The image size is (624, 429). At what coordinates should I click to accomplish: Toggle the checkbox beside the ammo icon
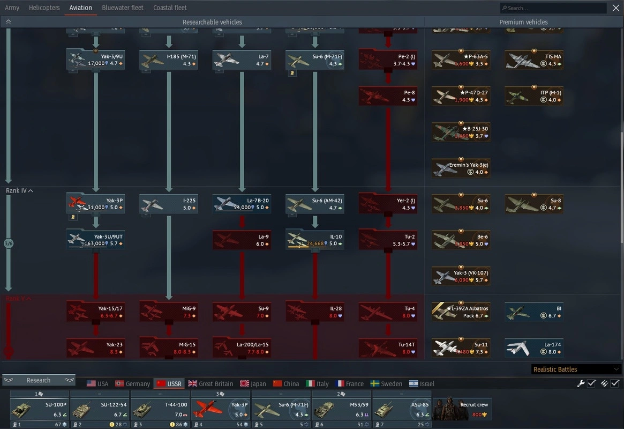[x=615, y=383]
